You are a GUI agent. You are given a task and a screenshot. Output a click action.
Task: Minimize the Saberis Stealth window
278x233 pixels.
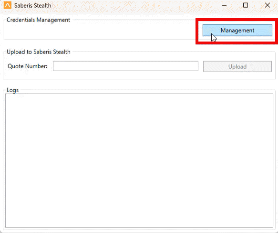[224, 5]
